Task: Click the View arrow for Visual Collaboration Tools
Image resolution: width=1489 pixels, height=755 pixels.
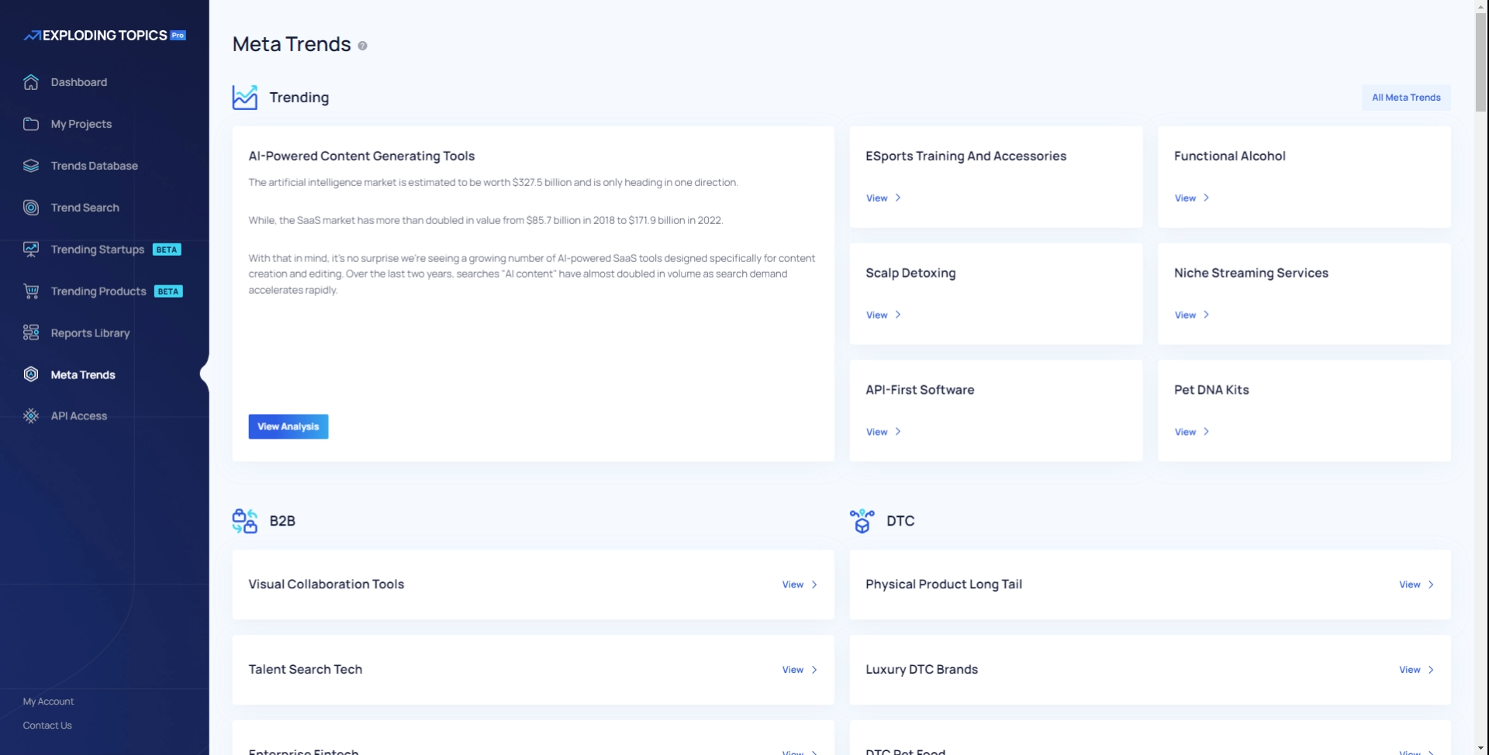Action: (x=814, y=584)
